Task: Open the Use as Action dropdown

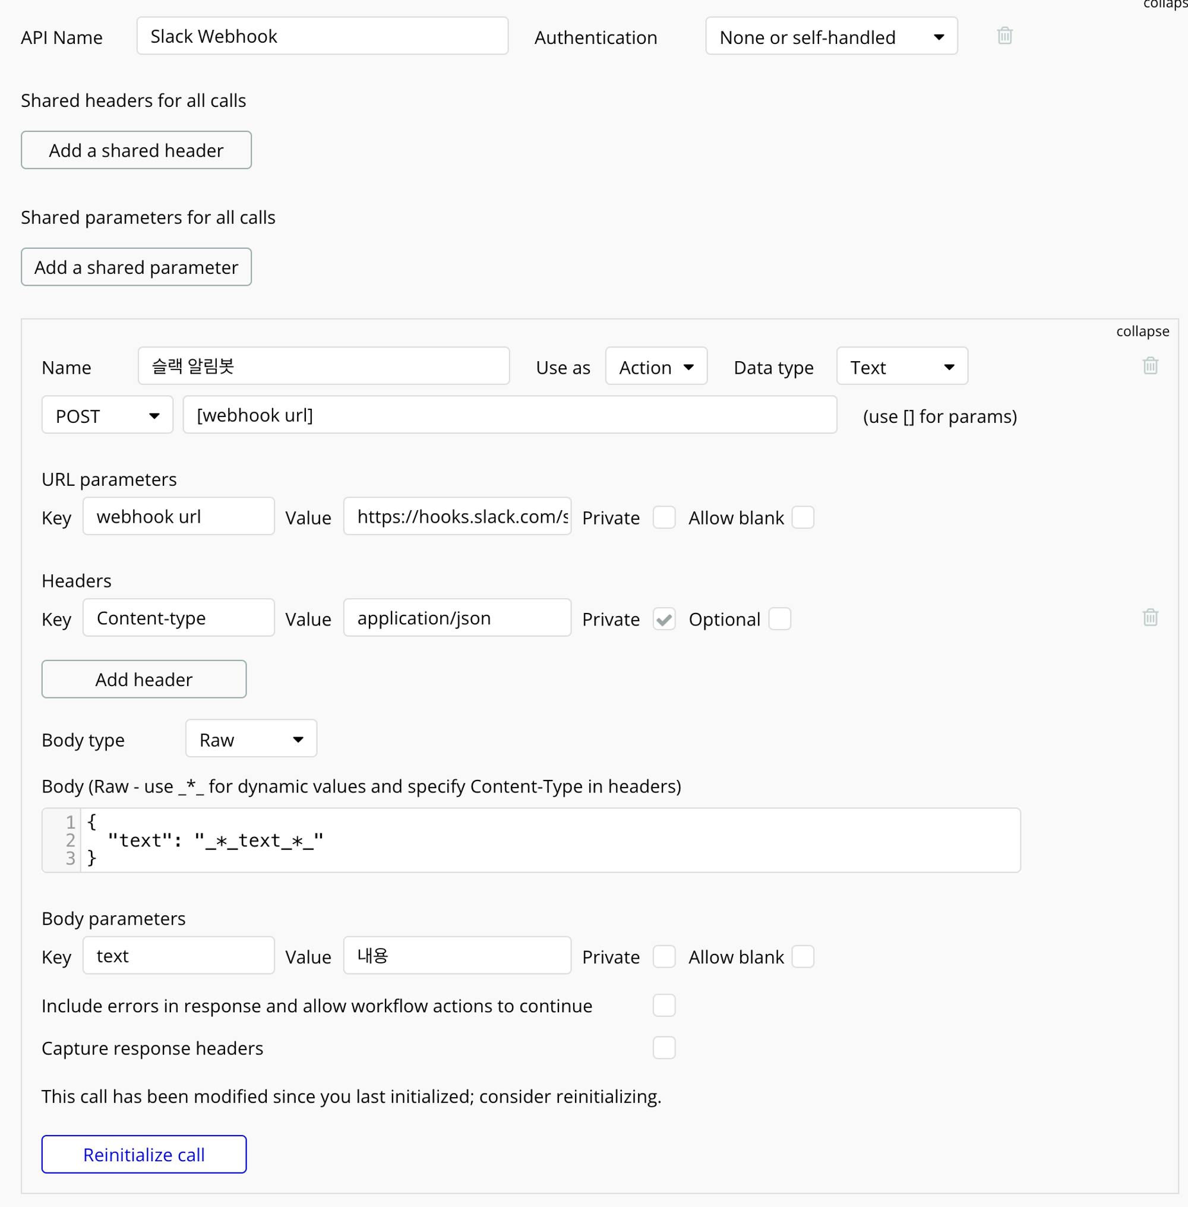Action: (x=656, y=367)
